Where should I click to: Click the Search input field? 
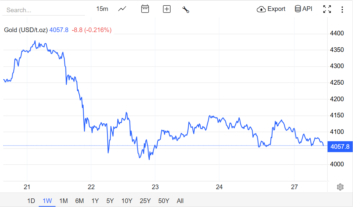[x=43, y=10]
